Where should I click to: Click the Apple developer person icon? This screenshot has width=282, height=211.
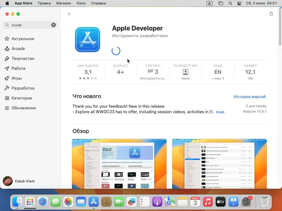(x=185, y=72)
